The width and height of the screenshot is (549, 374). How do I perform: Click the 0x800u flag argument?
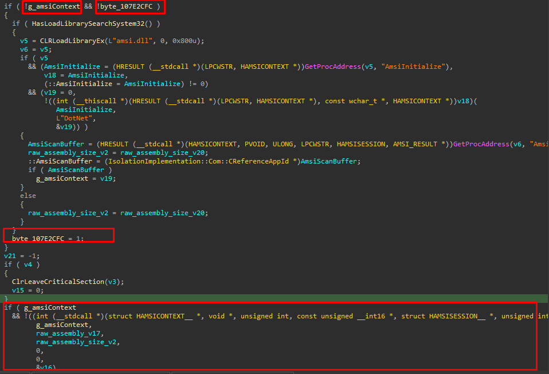point(184,41)
